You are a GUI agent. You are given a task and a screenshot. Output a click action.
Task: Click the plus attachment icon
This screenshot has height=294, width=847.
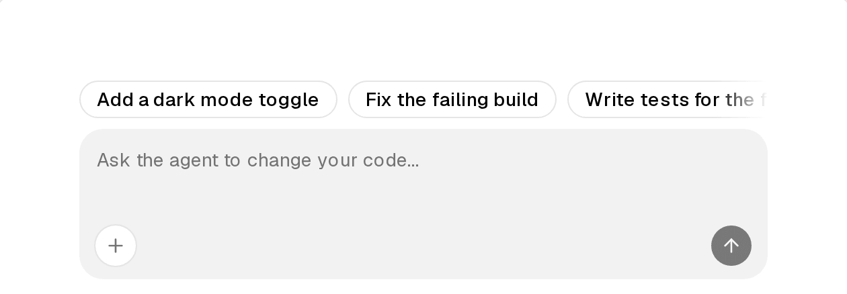click(116, 246)
